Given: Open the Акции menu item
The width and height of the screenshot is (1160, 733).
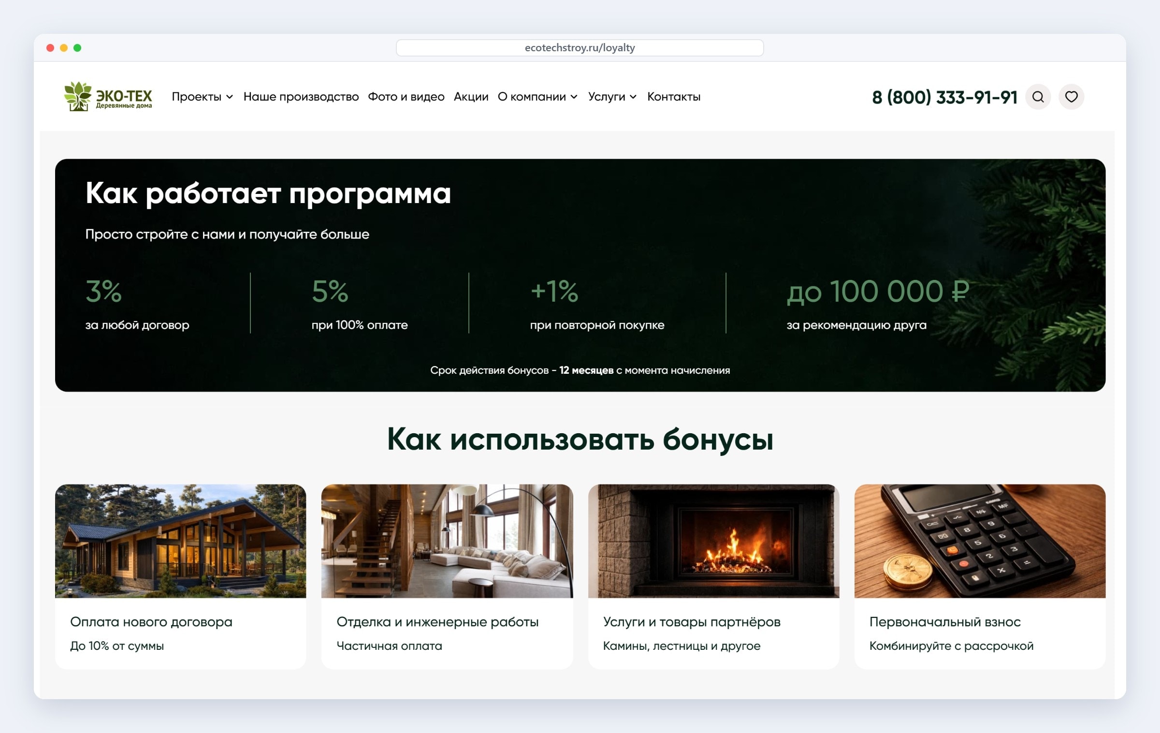Looking at the screenshot, I should (471, 97).
